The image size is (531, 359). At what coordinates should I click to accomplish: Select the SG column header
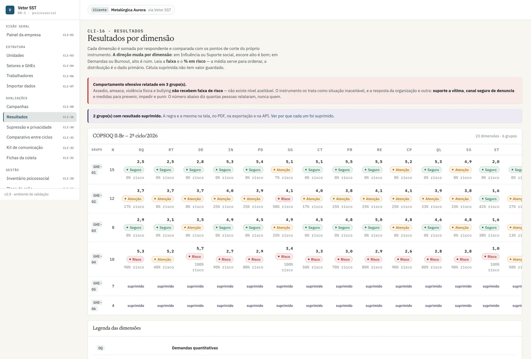[x=290, y=150]
